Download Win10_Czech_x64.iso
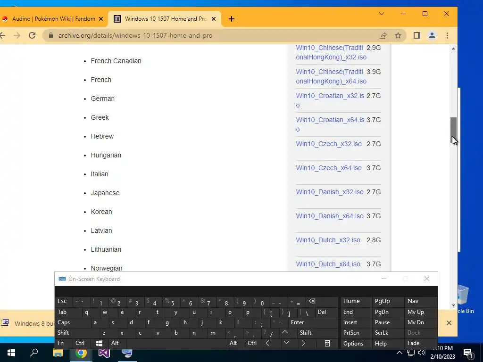The width and height of the screenshot is (483, 362). click(329, 168)
